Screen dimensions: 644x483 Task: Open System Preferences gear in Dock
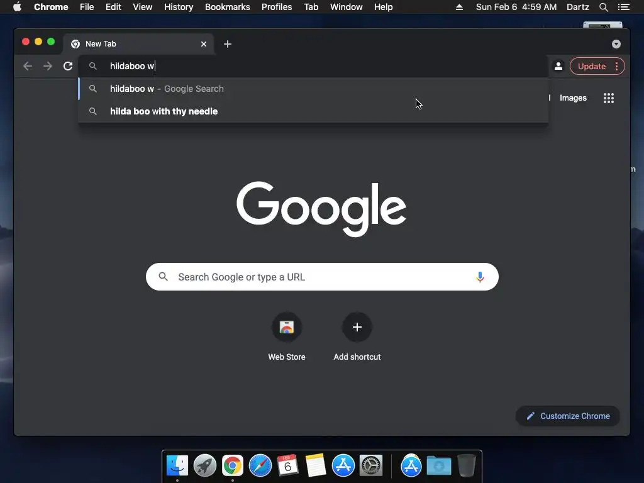[371, 465]
